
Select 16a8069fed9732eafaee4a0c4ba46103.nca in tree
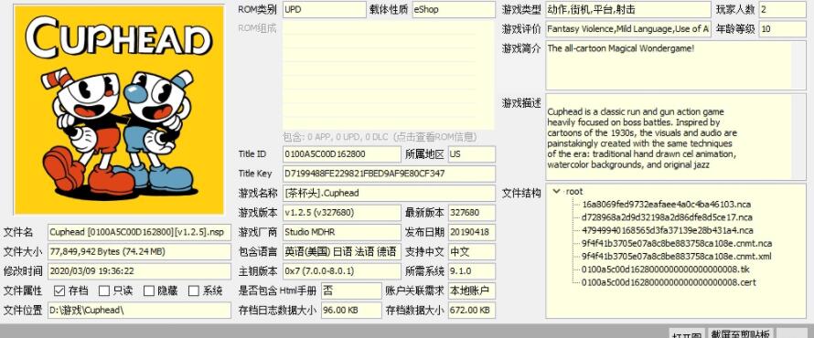pyautogui.click(x=666, y=205)
